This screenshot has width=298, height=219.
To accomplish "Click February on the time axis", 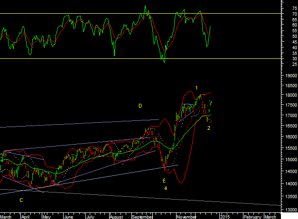I will [x=252, y=216].
